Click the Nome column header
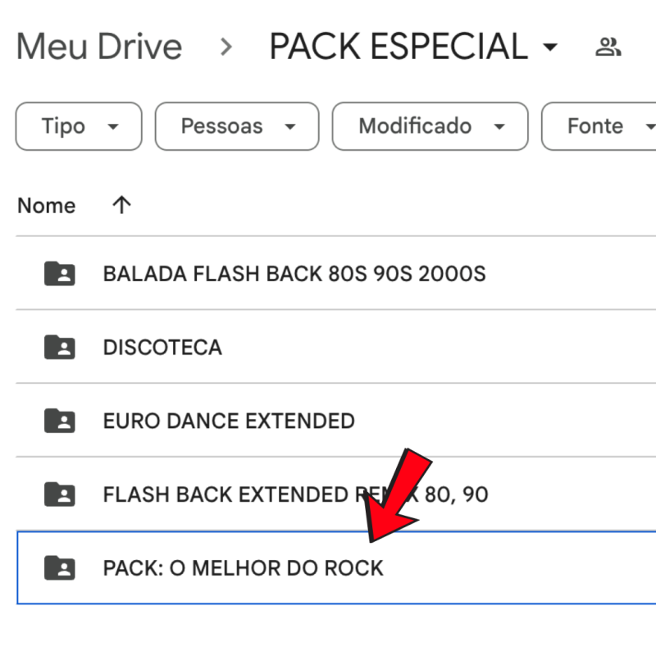The image size is (656, 656). click(46, 205)
